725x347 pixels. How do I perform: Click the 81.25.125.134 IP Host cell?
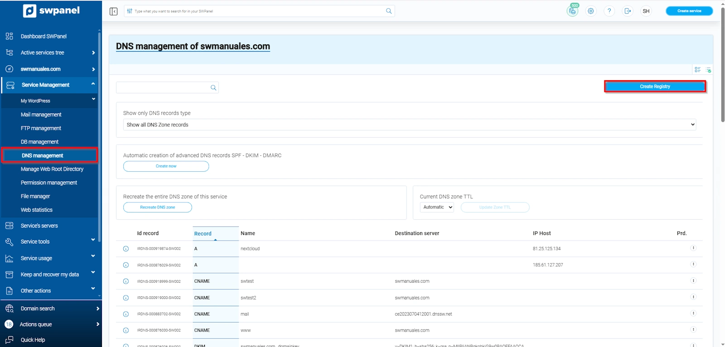click(x=546, y=249)
